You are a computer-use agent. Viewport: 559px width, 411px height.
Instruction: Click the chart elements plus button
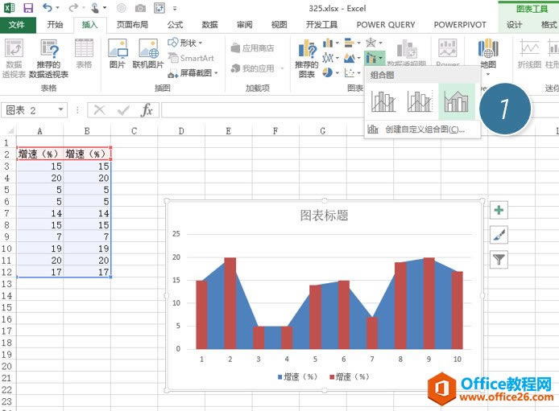(x=499, y=210)
